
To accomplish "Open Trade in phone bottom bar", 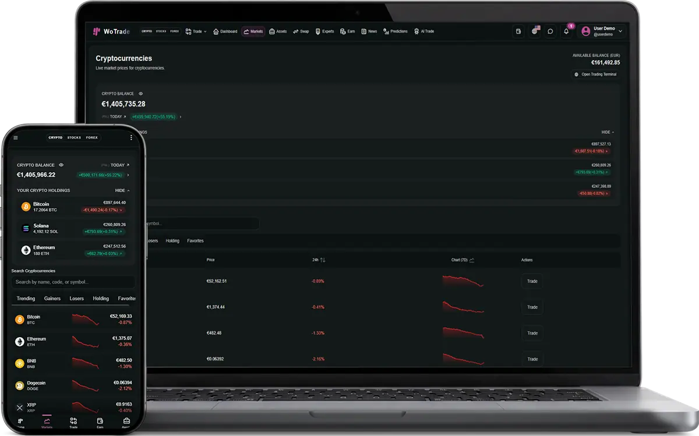I will (73, 423).
